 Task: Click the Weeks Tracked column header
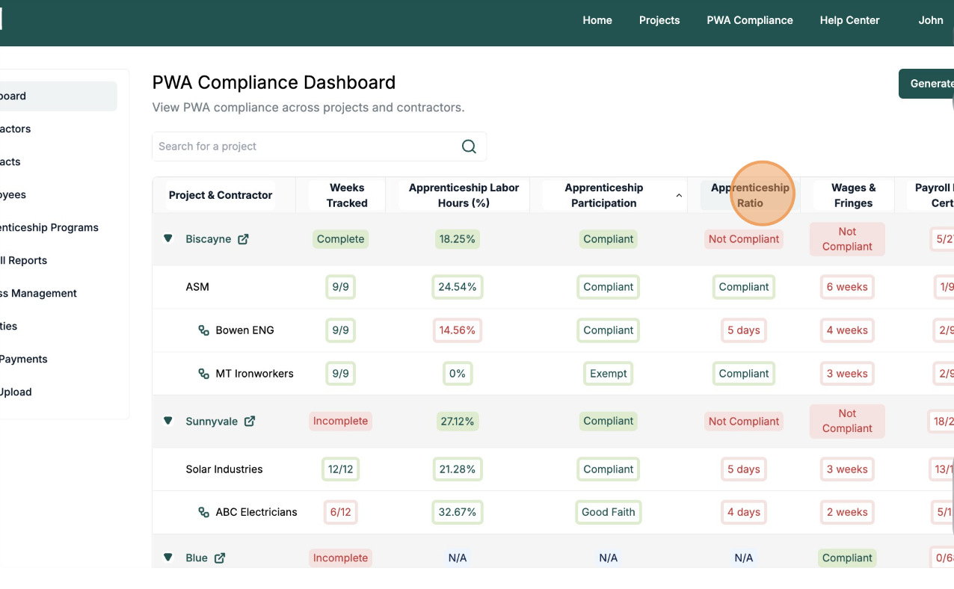(x=347, y=195)
